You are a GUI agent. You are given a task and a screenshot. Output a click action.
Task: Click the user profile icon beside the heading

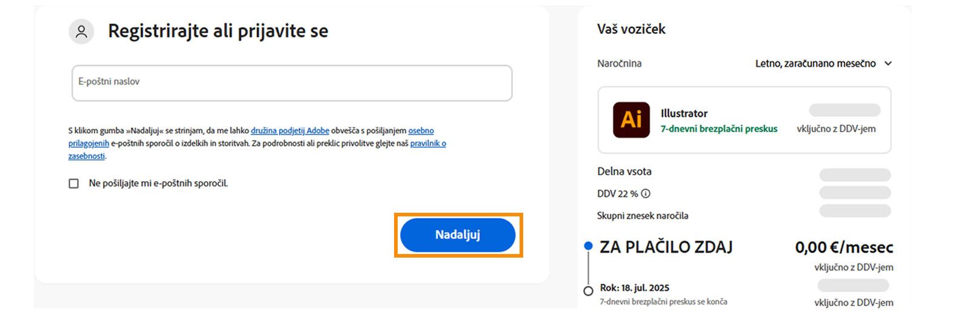click(81, 32)
